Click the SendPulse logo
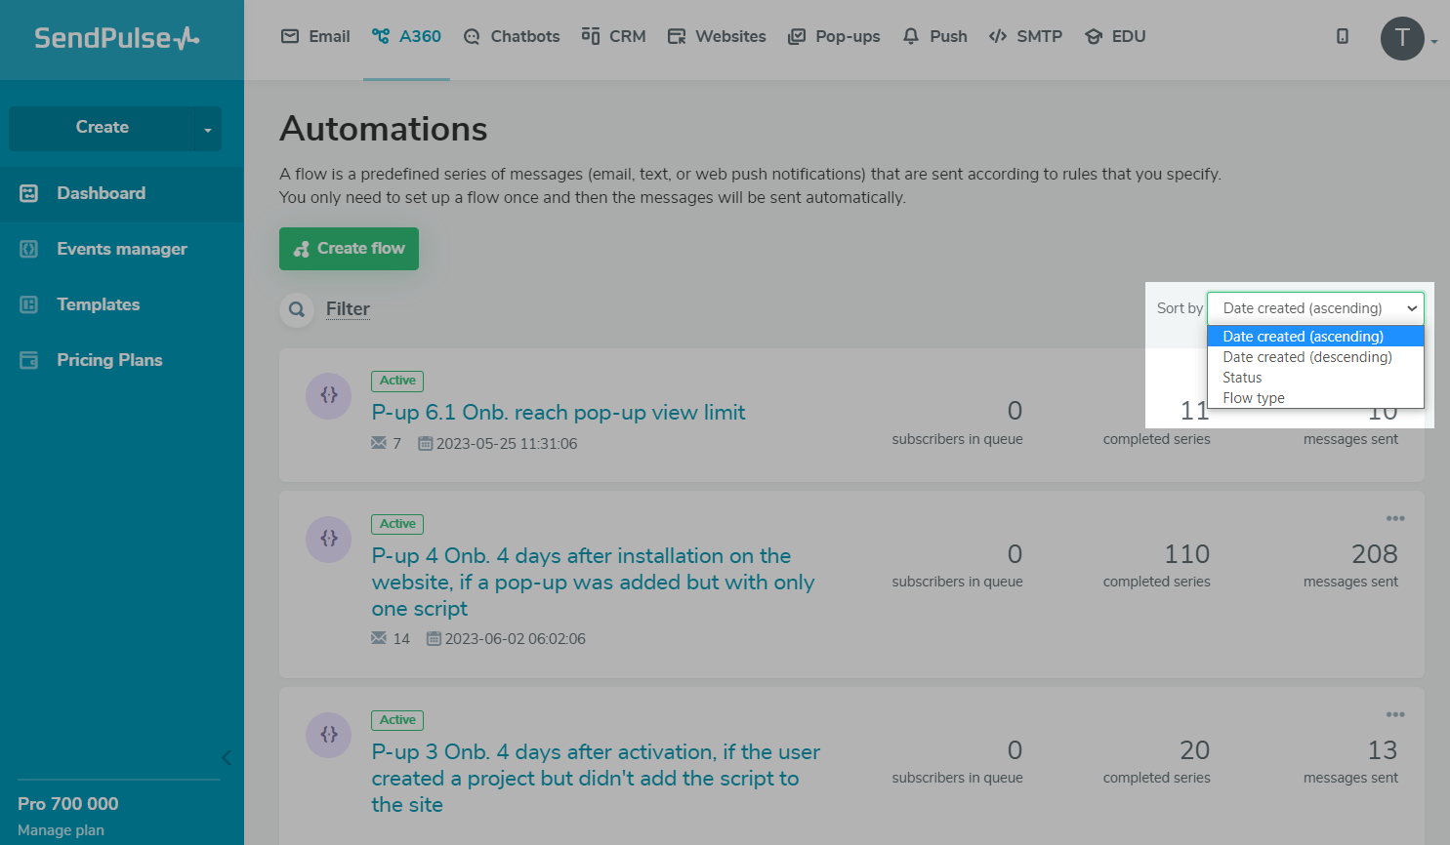 tap(117, 38)
